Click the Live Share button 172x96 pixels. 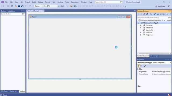160,6
